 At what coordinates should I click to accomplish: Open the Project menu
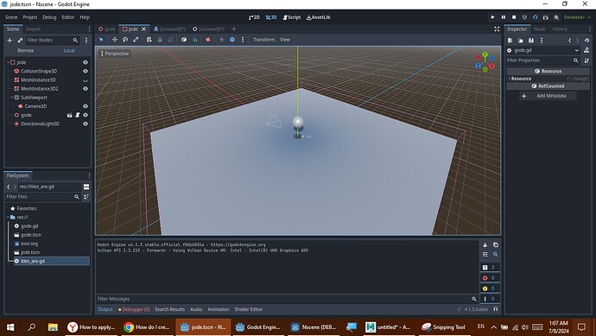pyautogui.click(x=30, y=17)
